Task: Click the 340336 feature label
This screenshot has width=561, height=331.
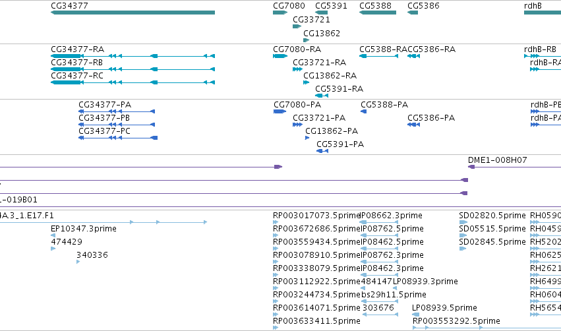Action: pos(92,255)
